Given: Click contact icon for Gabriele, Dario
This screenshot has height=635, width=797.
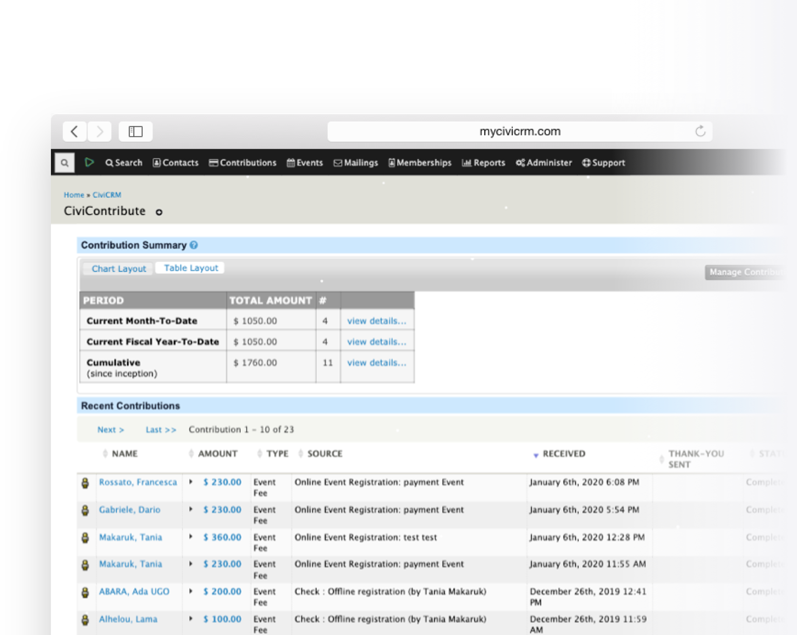Looking at the screenshot, I should point(85,510).
